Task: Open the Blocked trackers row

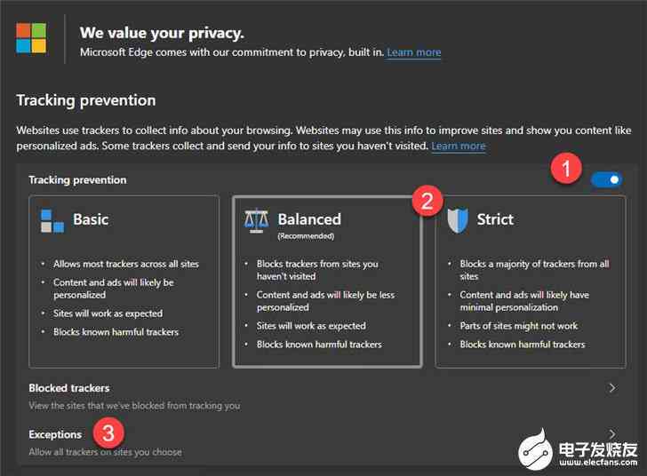Action: coord(323,396)
